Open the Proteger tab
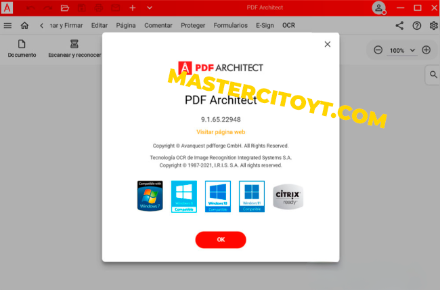The width and height of the screenshot is (440, 290). 193,26
